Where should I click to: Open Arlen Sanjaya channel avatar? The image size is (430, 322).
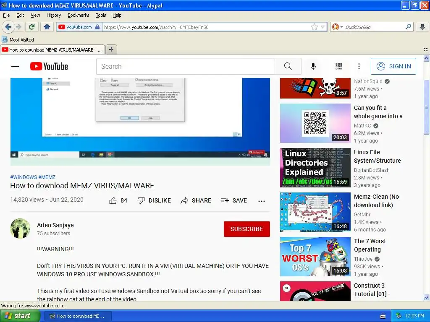20,229
